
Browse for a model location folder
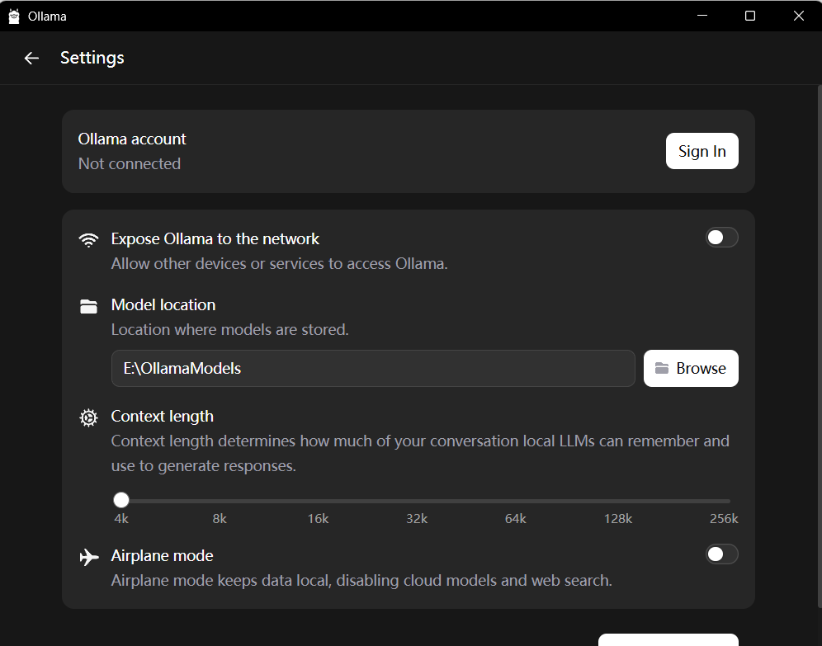[691, 368]
